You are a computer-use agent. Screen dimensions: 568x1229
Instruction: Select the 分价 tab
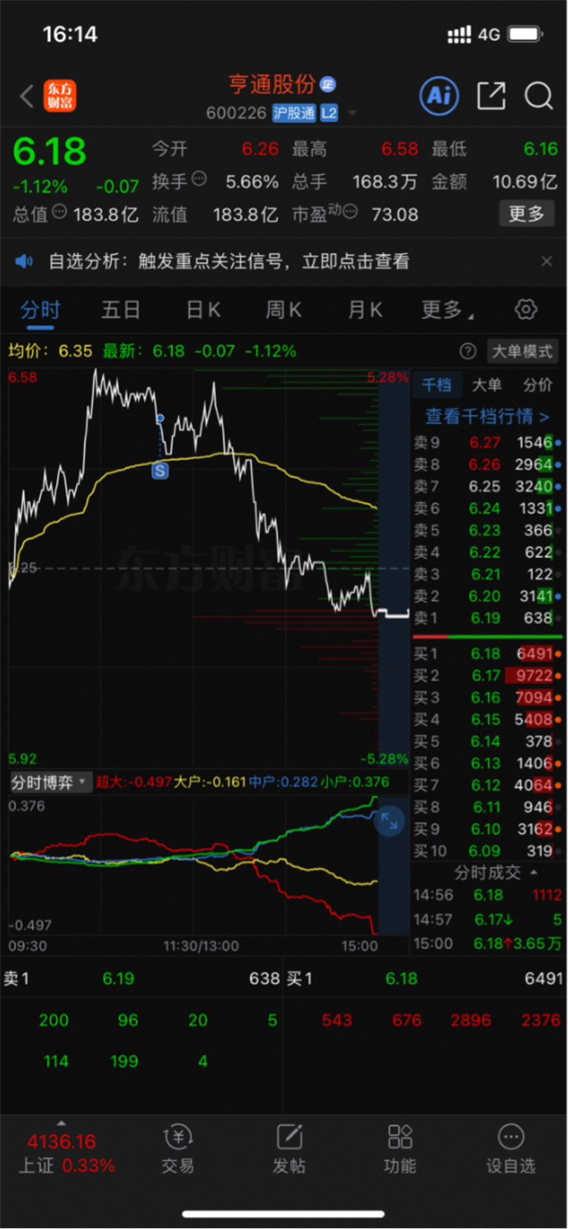tap(537, 385)
